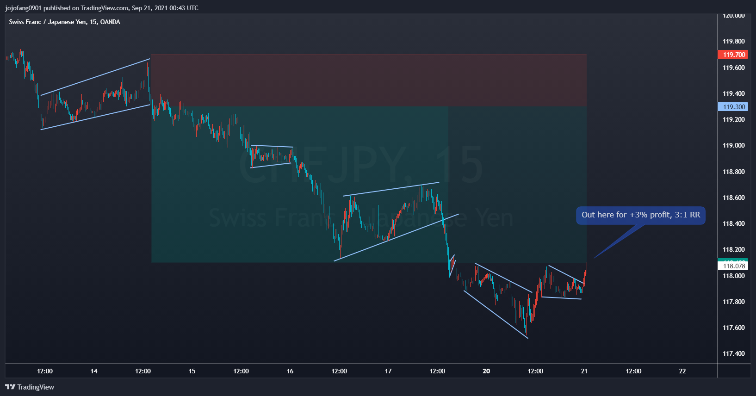Click the TradingView wordmark at bottom left

(36, 387)
